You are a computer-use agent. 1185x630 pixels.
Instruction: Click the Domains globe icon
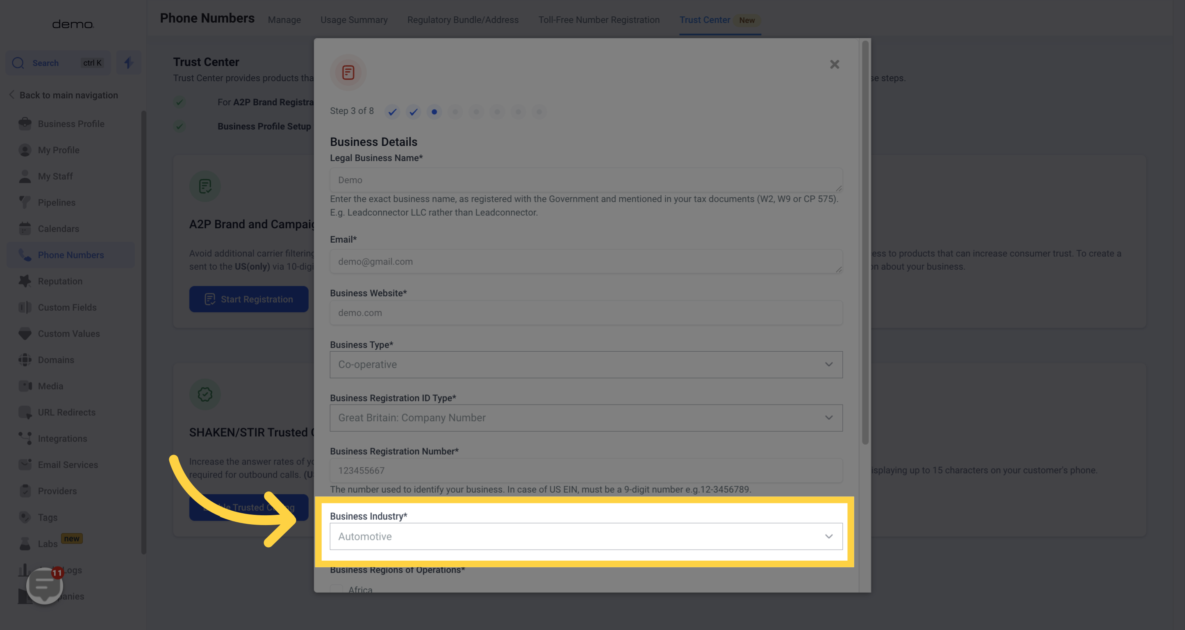(25, 359)
